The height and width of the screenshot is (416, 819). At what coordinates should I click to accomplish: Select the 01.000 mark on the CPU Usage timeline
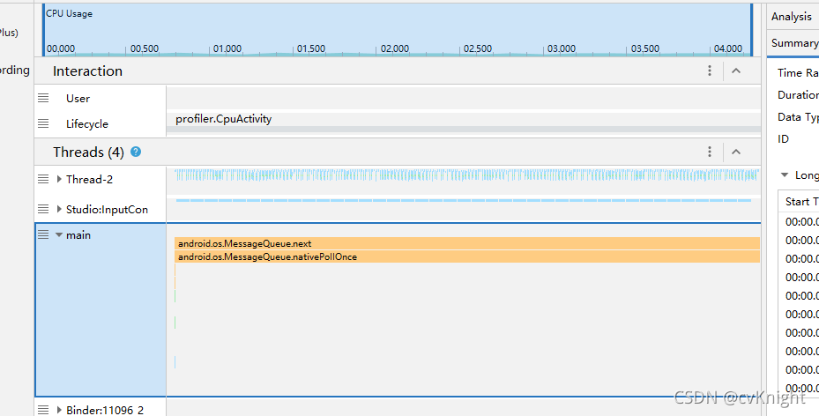(227, 48)
